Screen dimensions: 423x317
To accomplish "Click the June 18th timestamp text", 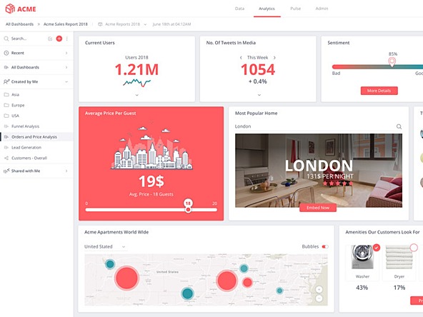I will pyautogui.click(x=171, y=24).
